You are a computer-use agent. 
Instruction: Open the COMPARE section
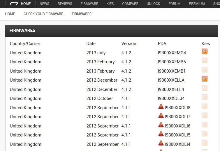(130, 4)
